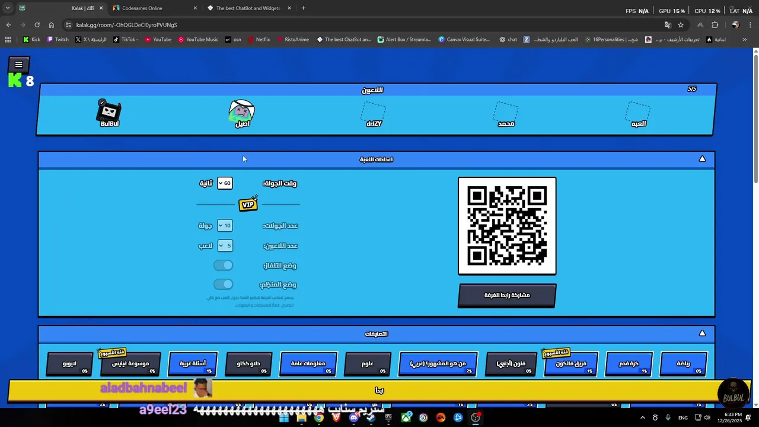The image size is (759, 427).
Task: Click the VIP badge icon
Action: coord(248,204)
